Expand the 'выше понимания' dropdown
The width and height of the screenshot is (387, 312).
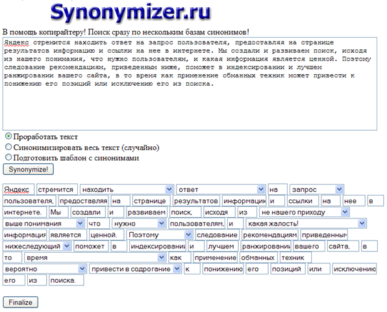click(44, 224)
